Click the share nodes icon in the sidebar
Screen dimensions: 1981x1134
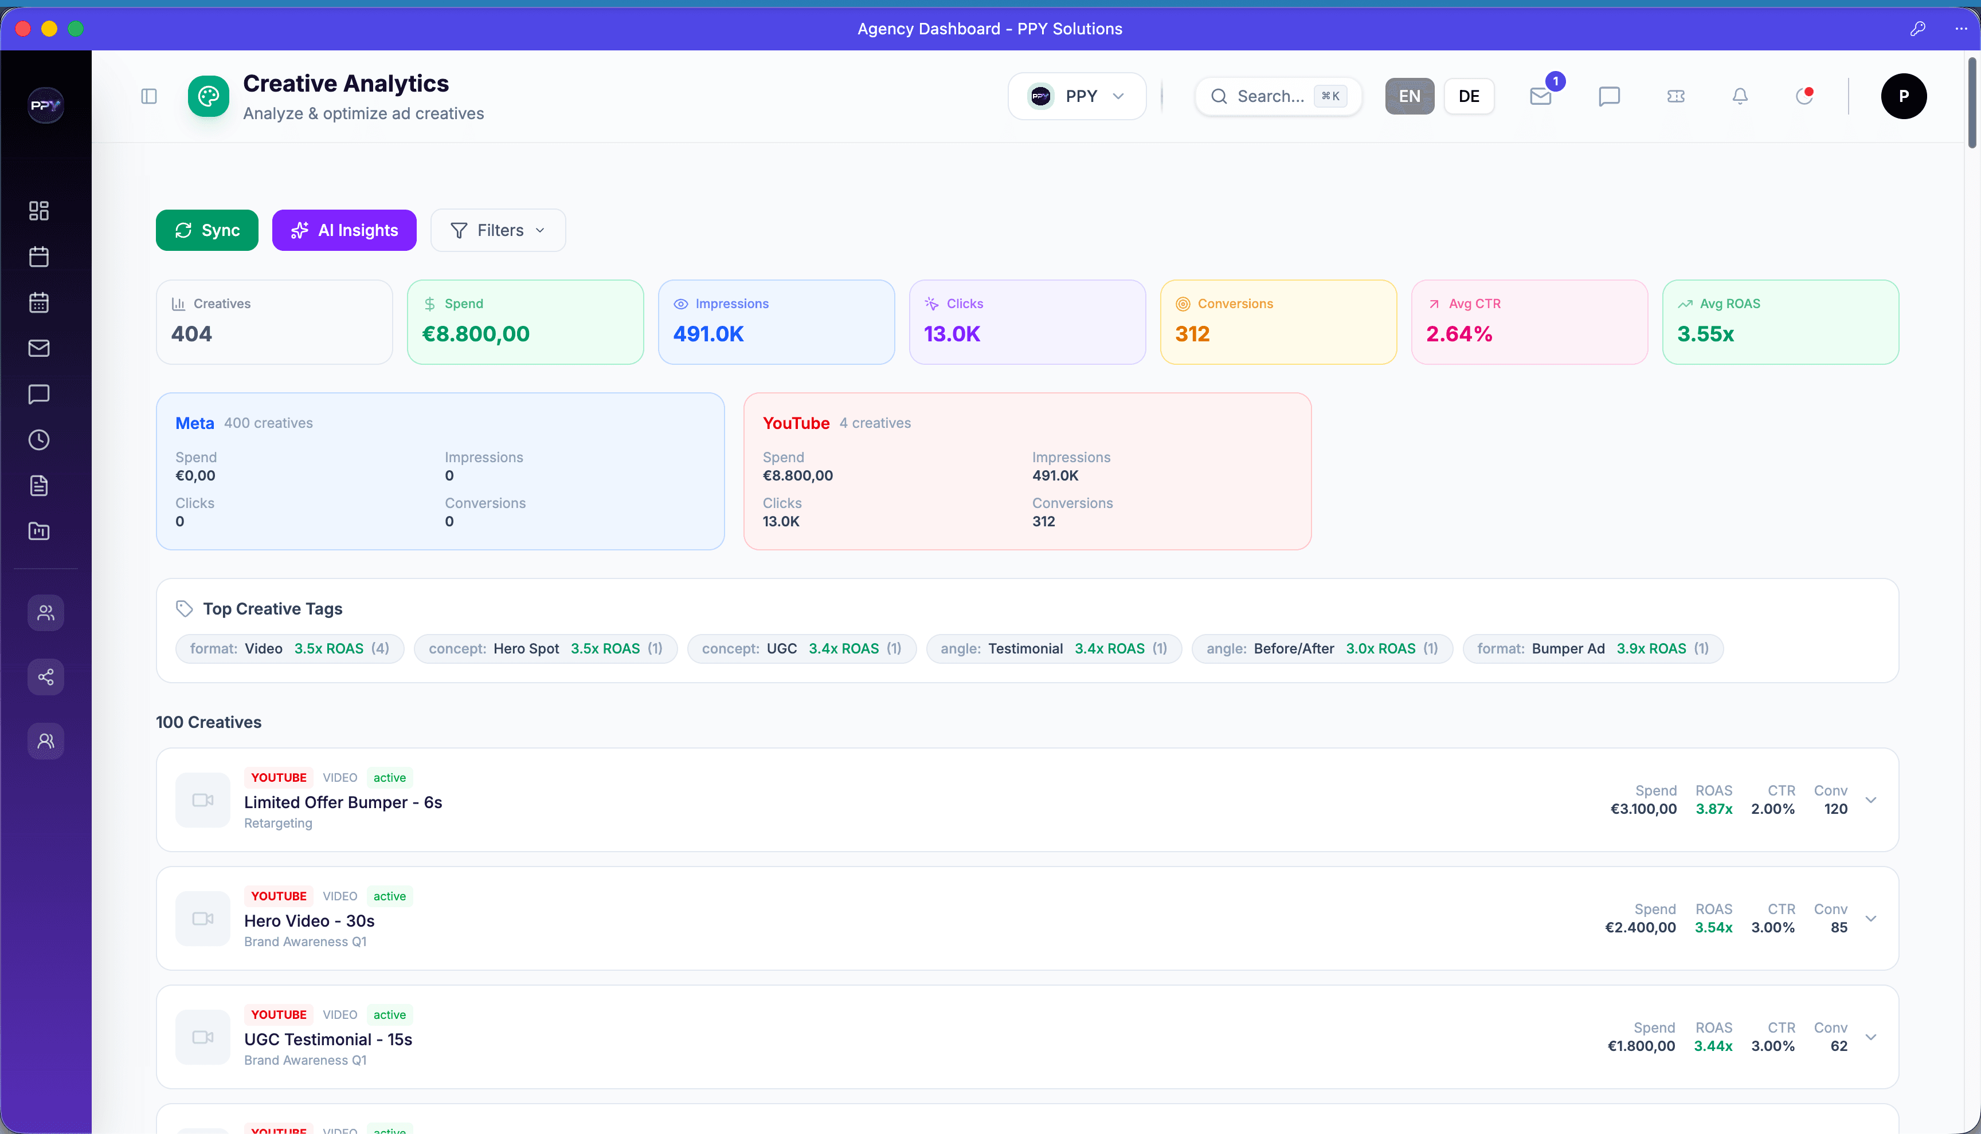pyautogui.click(x=46, y=677)
